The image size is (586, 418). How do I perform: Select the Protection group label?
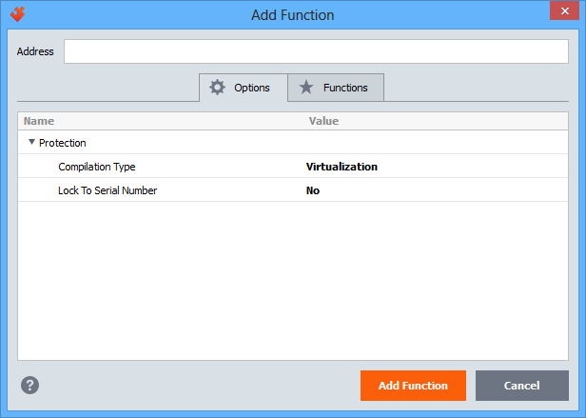63,143
